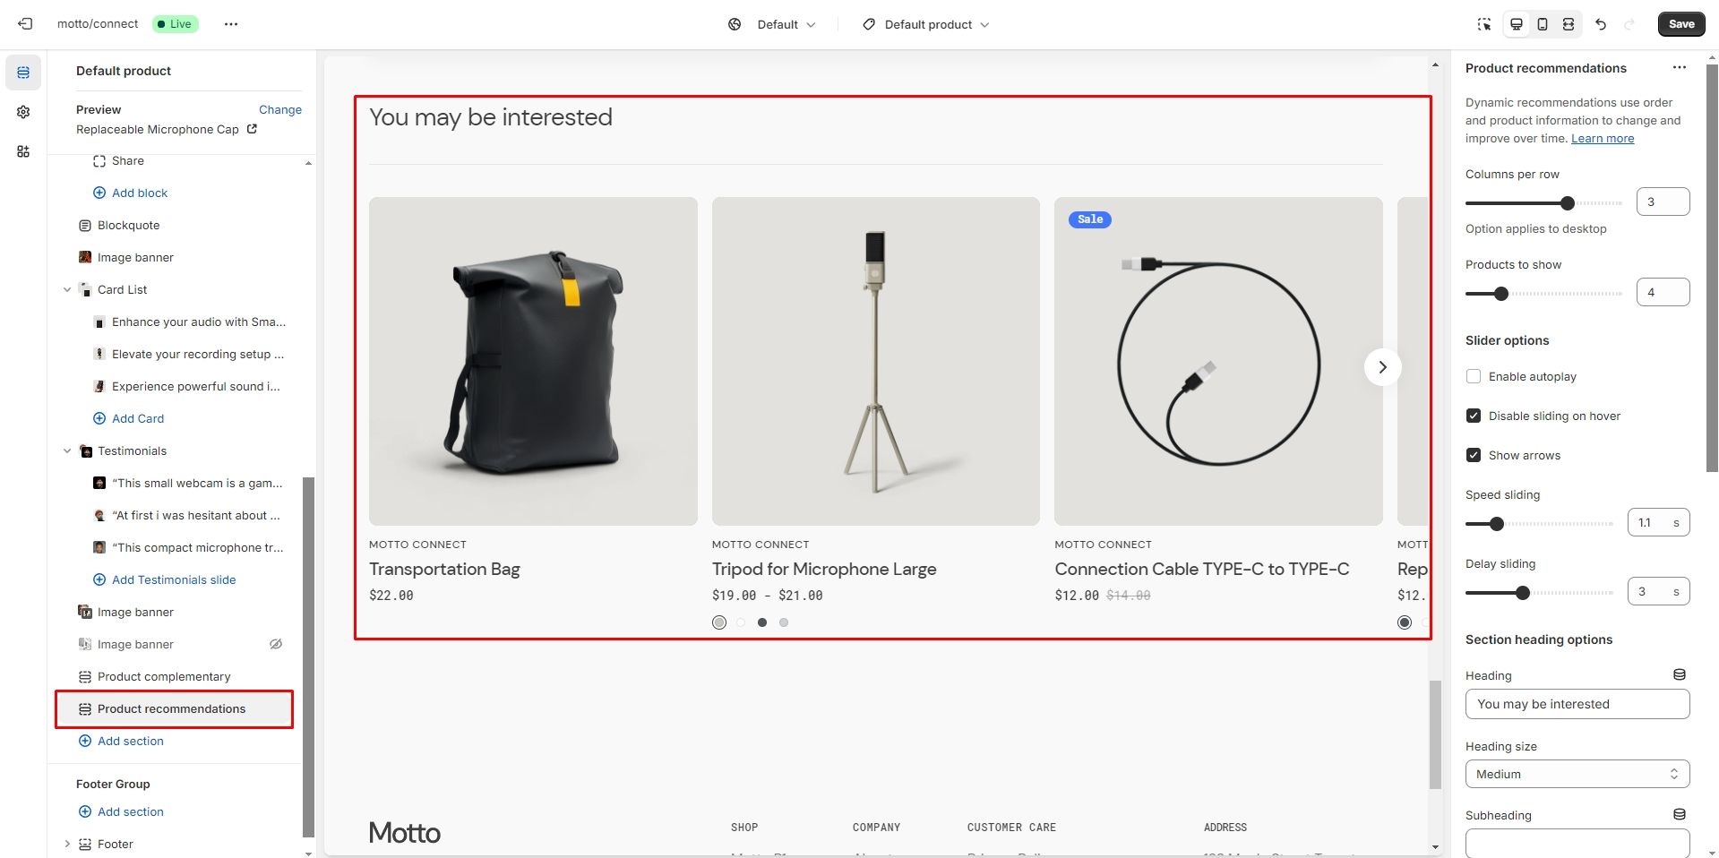
Task: Click the Columns per row slider
Action: coord(1543,203)
